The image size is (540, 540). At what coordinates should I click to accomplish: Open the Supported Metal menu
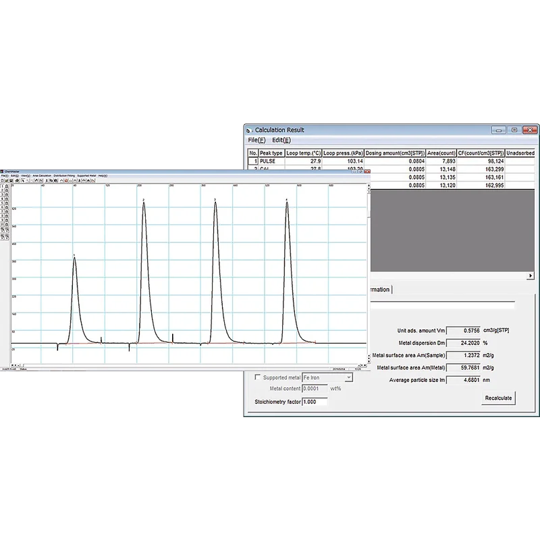click(86, 175)
